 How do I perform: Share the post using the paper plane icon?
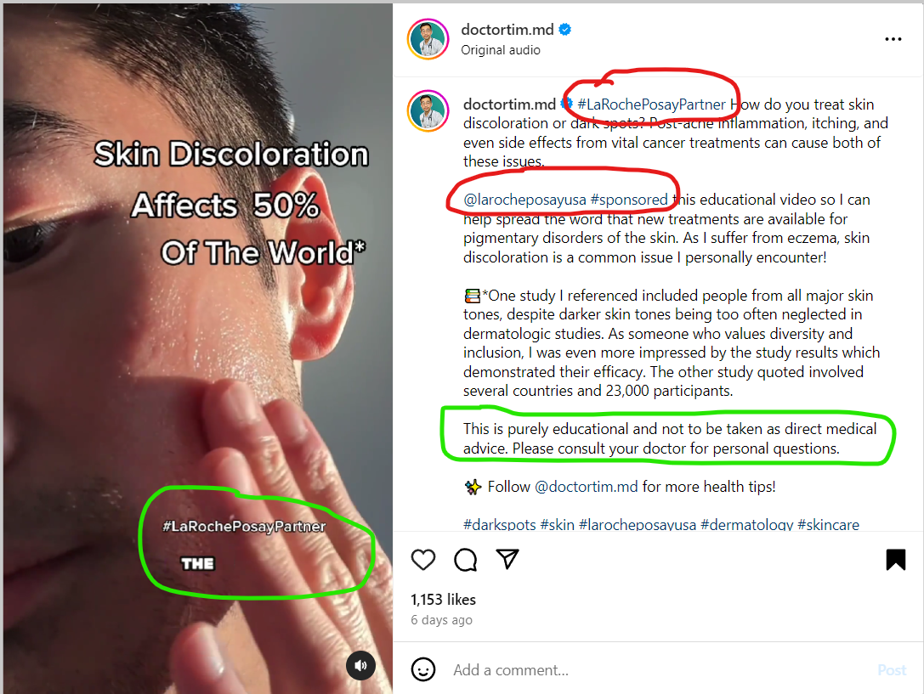[x=507, y=559]
